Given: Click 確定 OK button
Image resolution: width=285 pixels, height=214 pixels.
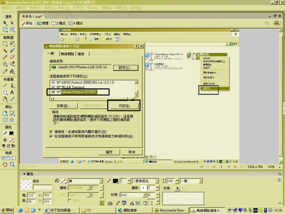Looking at the screenshot, I should pyautogui.click(x=109, y=152).
